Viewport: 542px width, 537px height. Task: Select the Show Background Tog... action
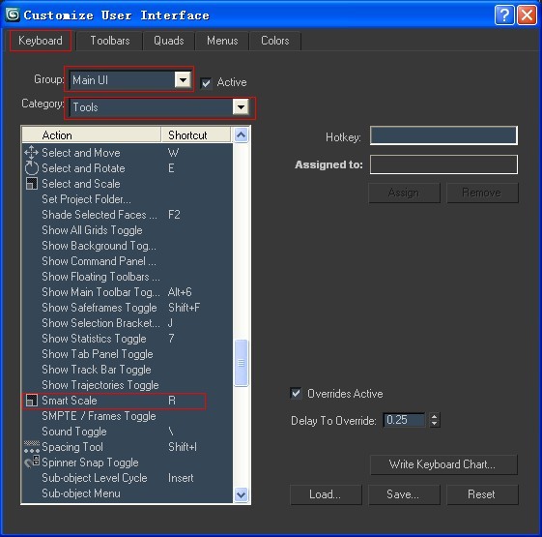128,246
